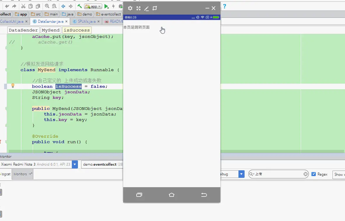Apply changes with the lightning bolt icon
The image size is (345, 221).
pos(114,6)
